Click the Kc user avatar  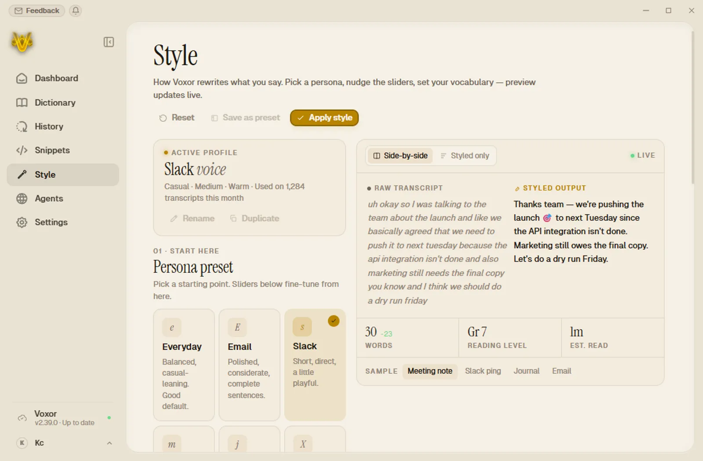(x=22, y=443)
